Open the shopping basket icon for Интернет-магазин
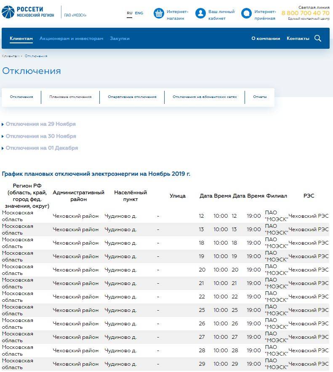 [x=159, y=13]
